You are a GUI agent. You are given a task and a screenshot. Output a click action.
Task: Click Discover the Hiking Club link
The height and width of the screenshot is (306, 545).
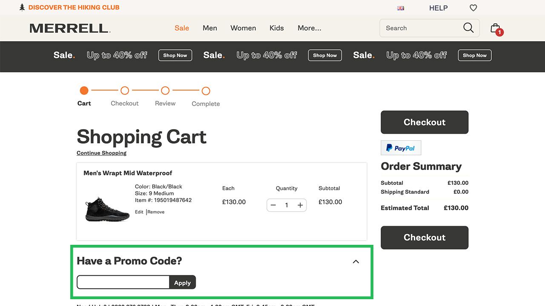click(74, 7)
